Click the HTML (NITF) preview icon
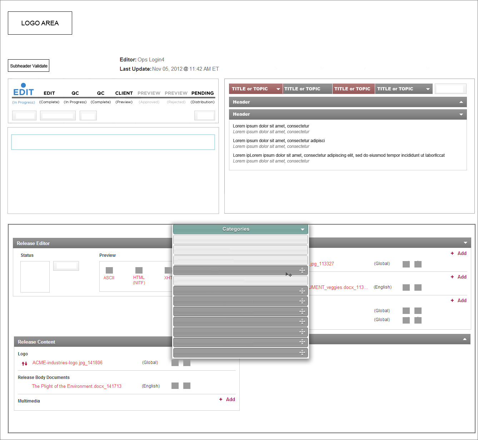Screen dimensions: 478x440 (x=139, y=270)
